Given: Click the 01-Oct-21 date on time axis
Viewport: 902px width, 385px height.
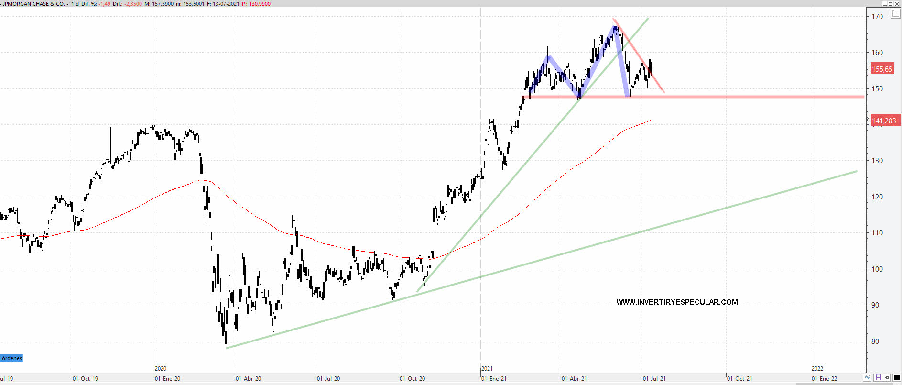Looking at the screenshot, I should click(739, 379).
